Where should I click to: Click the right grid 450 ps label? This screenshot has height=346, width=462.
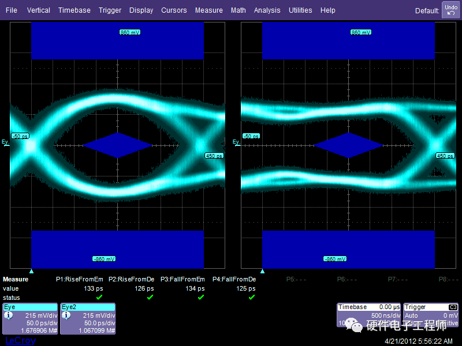445,156
